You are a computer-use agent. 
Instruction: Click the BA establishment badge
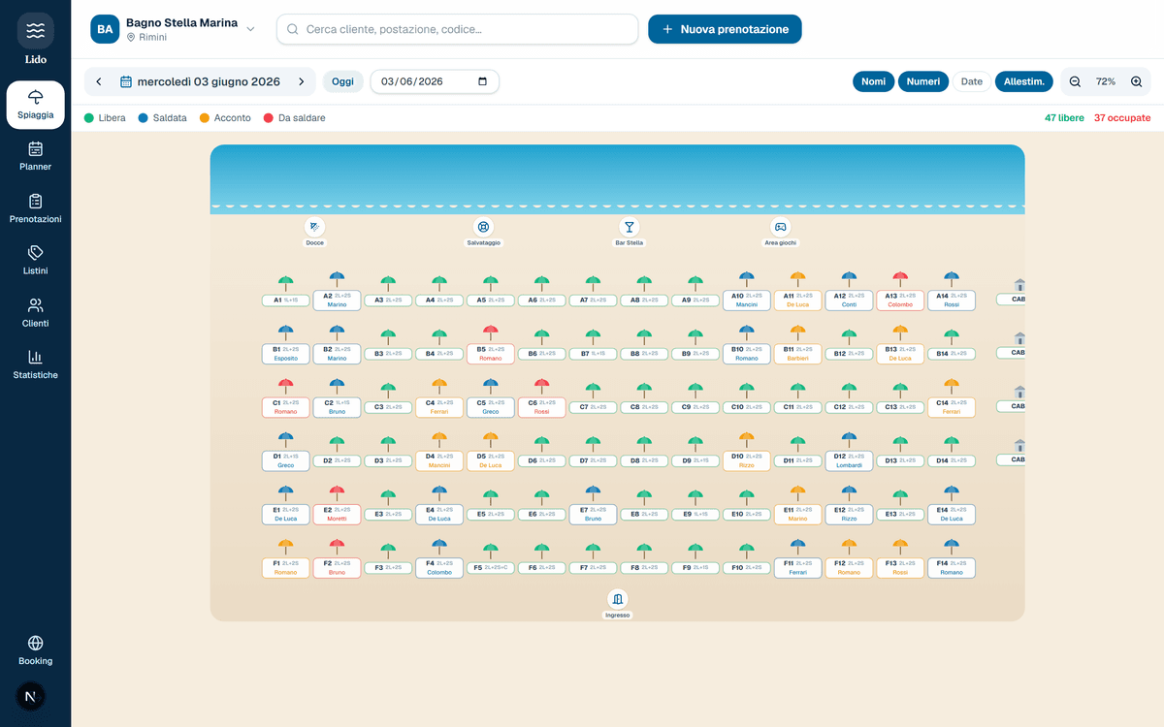[x=105, y=29]
